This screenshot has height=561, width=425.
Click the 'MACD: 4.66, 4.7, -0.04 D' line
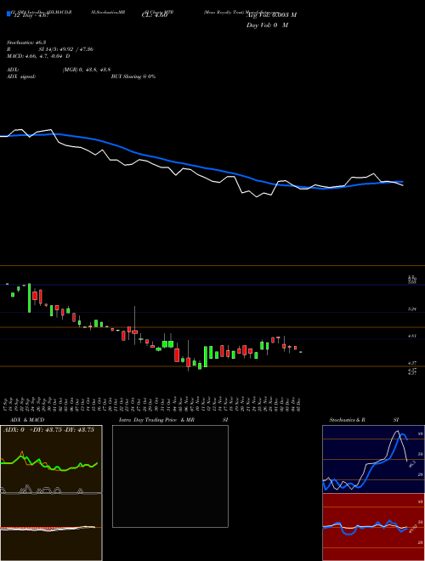38,56
